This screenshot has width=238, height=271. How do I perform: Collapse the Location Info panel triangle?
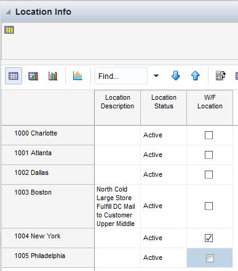8,12
